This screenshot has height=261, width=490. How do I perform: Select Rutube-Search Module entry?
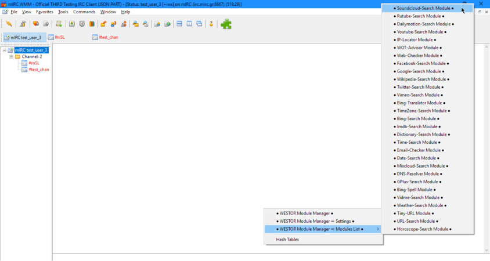click(427, 16)
